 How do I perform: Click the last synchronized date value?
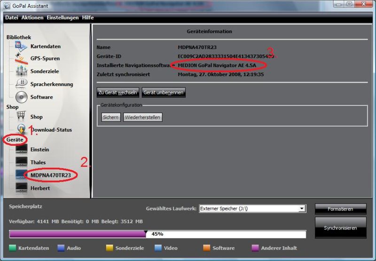tap(220, 74)
